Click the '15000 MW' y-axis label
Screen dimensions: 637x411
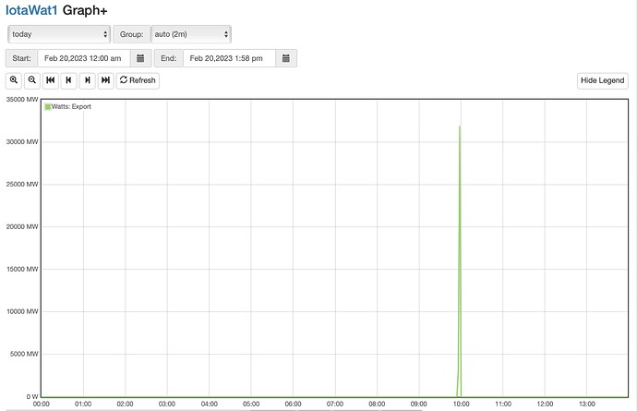click(x=22, y=269)
